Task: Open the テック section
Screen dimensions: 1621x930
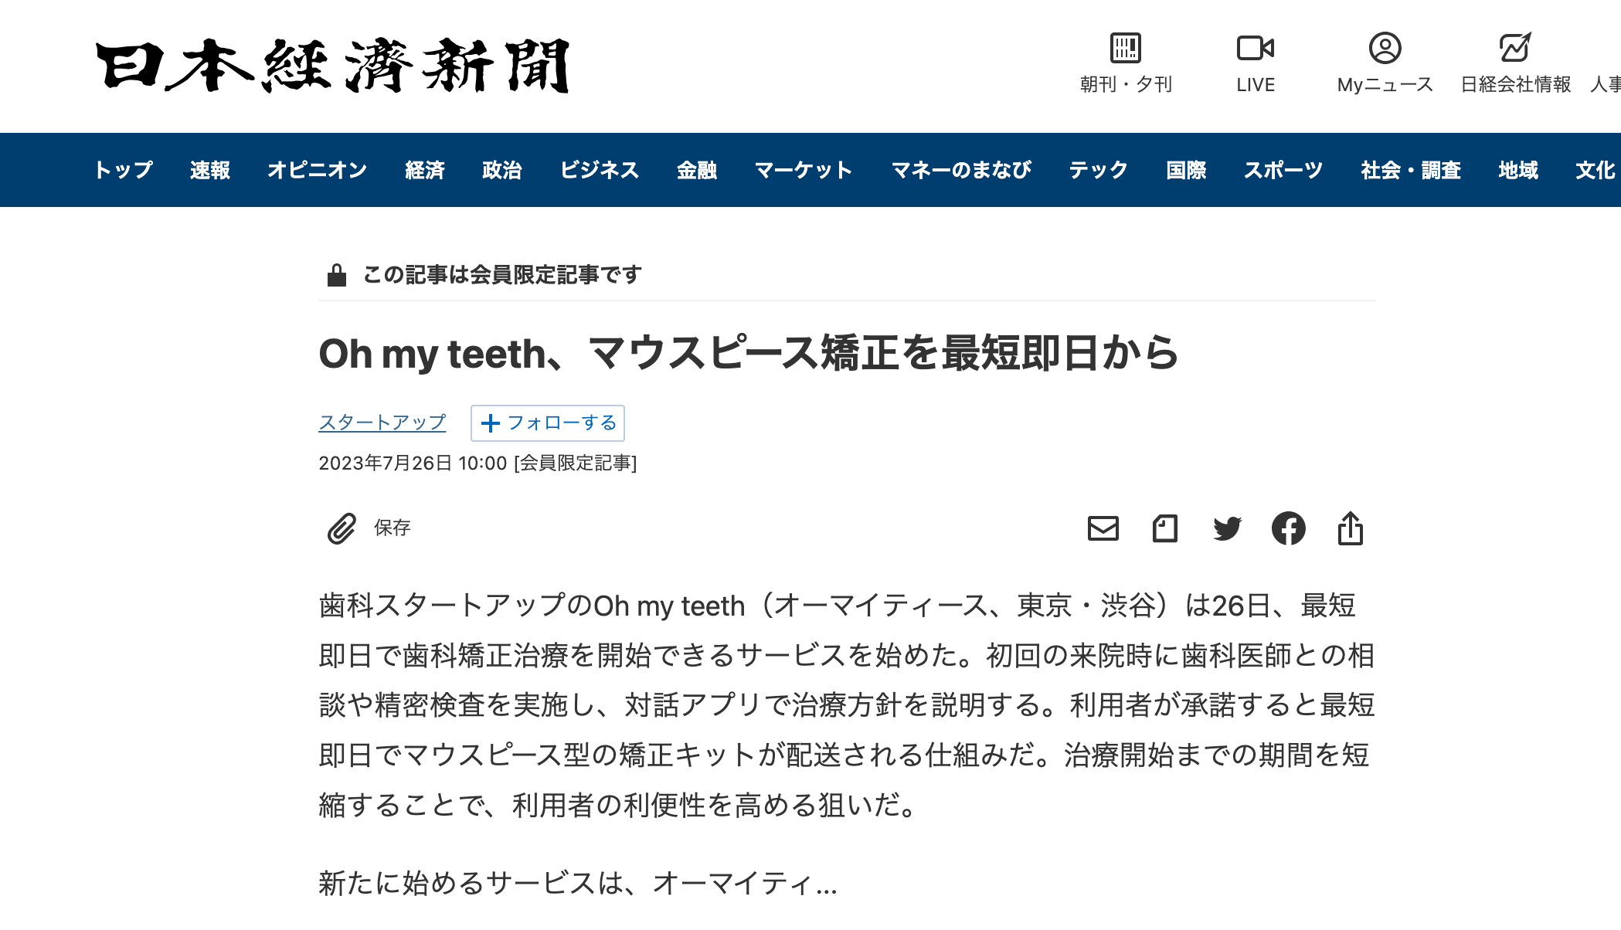Action: (x=1097, y=170)
